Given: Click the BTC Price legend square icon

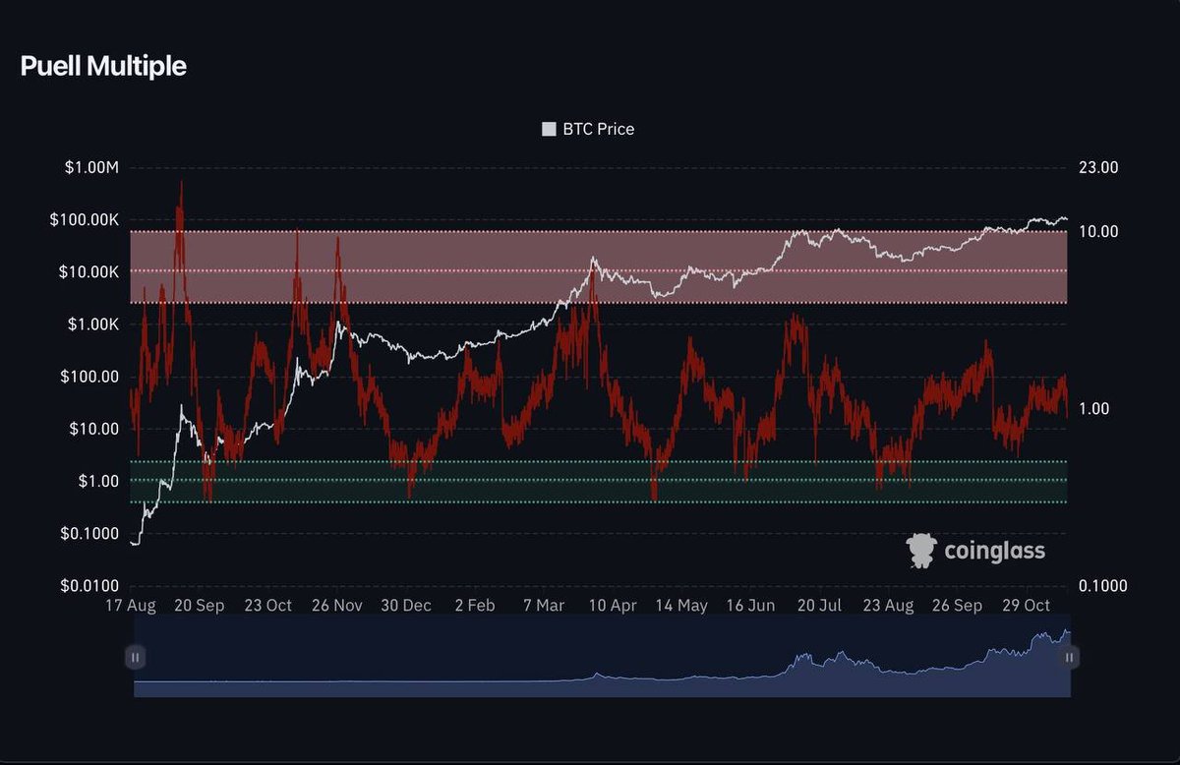Looking at the screenshot, I should pyautogui.click(x=547, y=128).
